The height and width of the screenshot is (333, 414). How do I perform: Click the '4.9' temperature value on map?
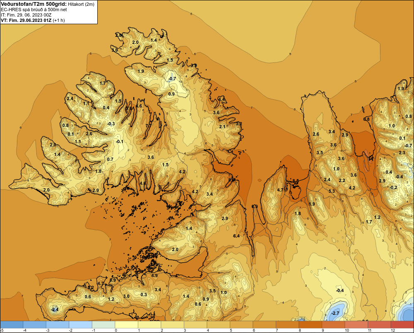[x=154, y=276]
